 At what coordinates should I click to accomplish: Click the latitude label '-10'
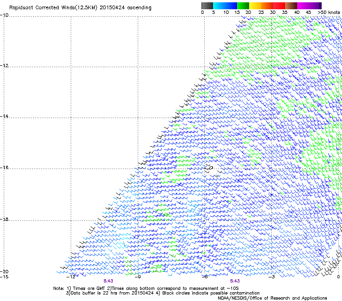click(x=4, y=15)
